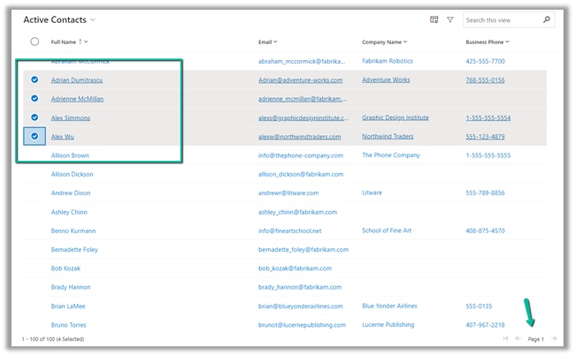Jump to the first page icon
This screenshot has height=356, width=575.
click(x=505, y=339)
